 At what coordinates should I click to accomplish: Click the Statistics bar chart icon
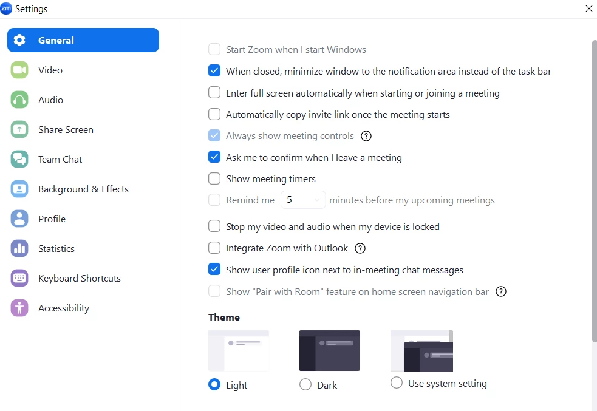19,248
